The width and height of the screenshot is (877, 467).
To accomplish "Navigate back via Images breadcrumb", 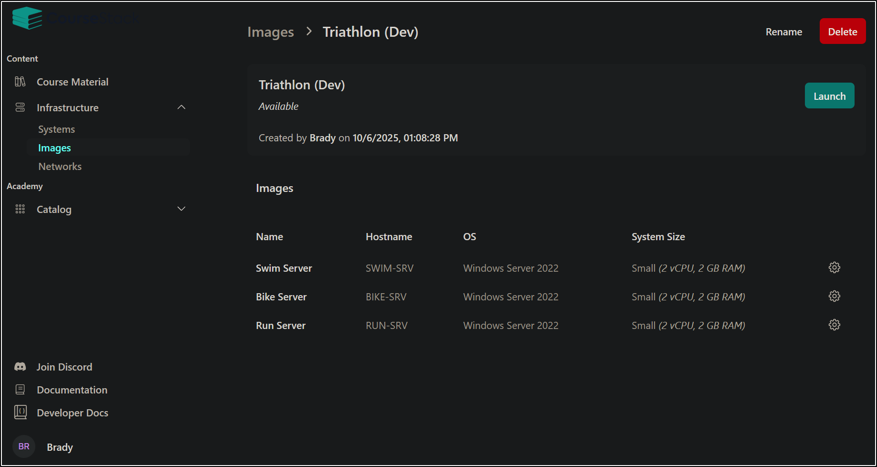I will click(x=270, y=32).
